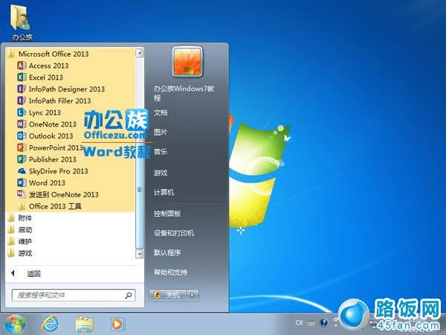Open InfoPath Filler 2013
Viewport: 446px width, 335px height.
[x=54, y=100]
